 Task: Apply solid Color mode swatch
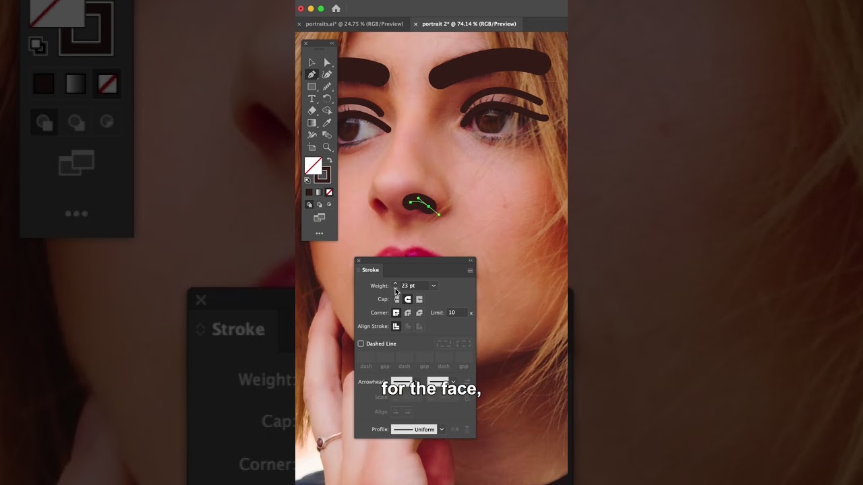[x=309, y=193]
